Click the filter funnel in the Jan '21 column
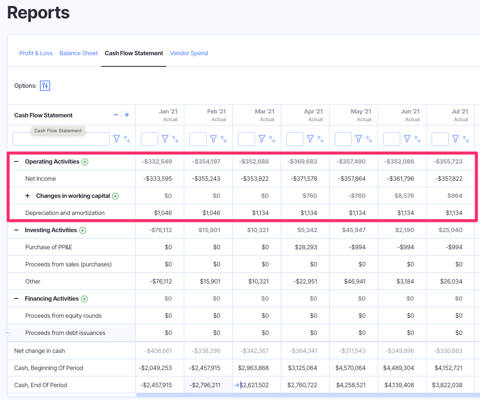This screenshot has height=400, width=480. coord(165,139)
